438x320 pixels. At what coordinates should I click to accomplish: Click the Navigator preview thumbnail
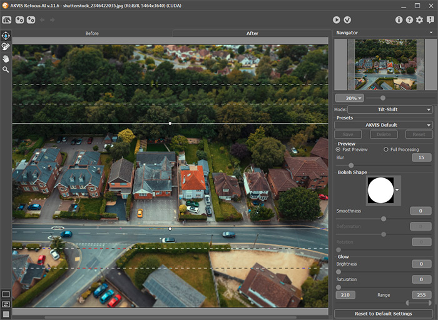coord(385,64)
